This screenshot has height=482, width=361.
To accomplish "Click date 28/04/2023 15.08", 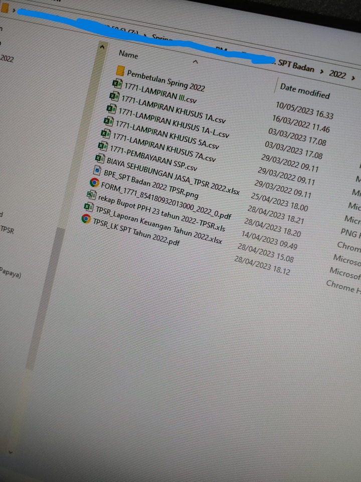I will tap(266, 253).
